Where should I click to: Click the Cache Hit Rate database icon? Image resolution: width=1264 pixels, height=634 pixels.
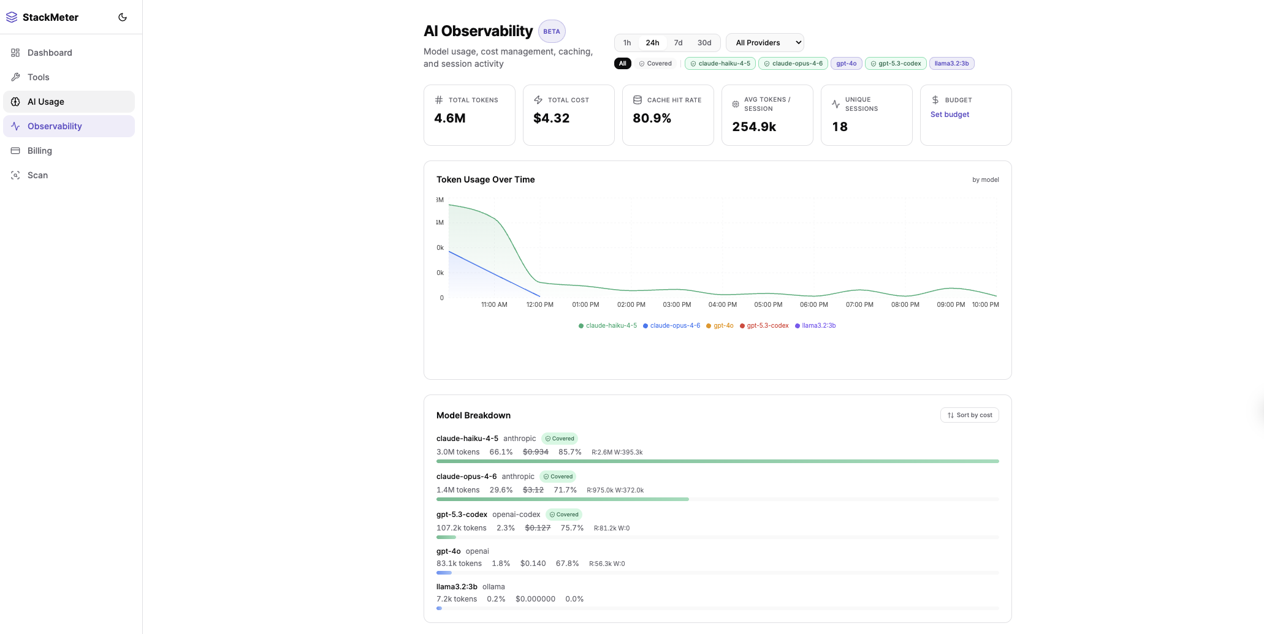638,99
